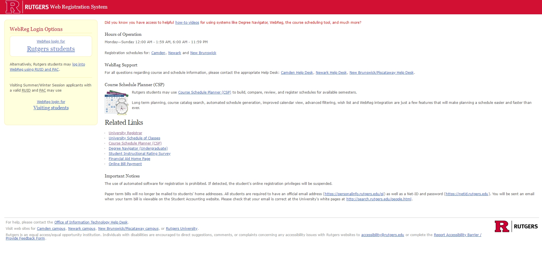View New Brunswick registration schedule
This screenshot has width=542, height=257.
click(x=203, y=53)
